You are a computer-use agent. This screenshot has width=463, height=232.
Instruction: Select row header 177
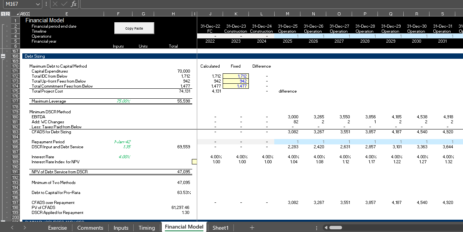15,101
